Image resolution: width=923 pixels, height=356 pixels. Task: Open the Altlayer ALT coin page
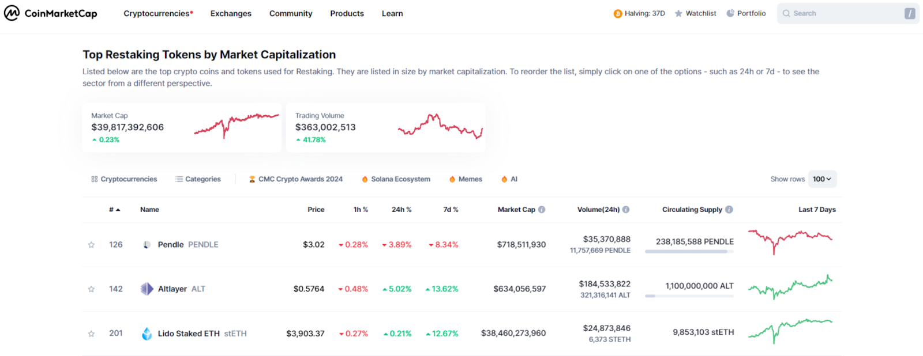pyautogui.click(x=173, y=289)
